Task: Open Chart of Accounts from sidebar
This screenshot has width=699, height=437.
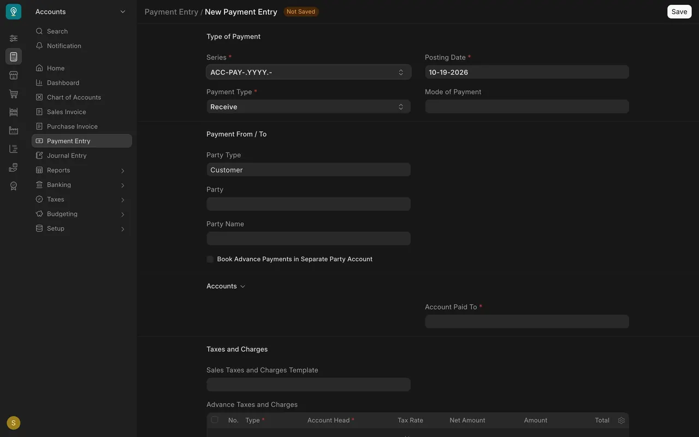Action: [x=82, y=97]
